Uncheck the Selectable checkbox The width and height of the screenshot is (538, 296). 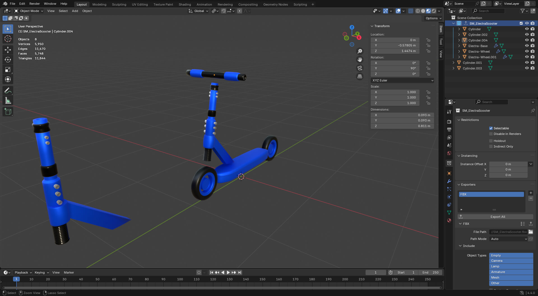pyautogui.click(x=491, y=128)
